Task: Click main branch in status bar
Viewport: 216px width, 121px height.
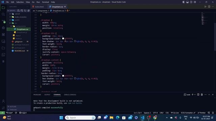Action: (x=9, y=113)
